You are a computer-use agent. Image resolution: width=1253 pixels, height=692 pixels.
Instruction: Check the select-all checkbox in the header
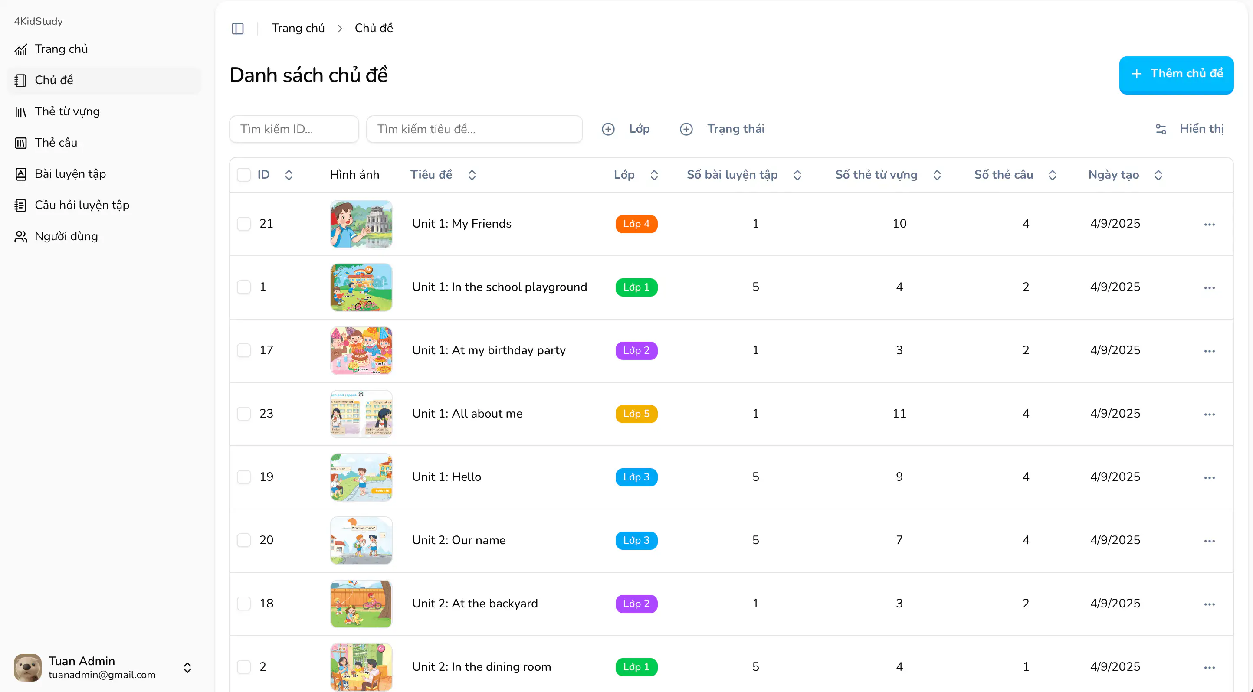(244, 174)
